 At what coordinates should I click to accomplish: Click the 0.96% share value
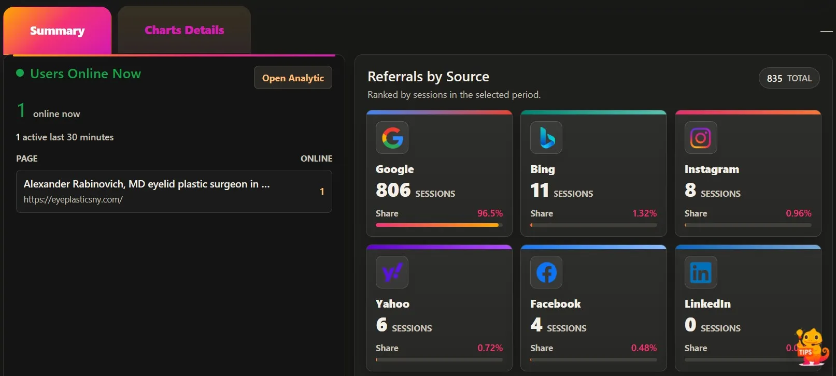pos(799,213)
